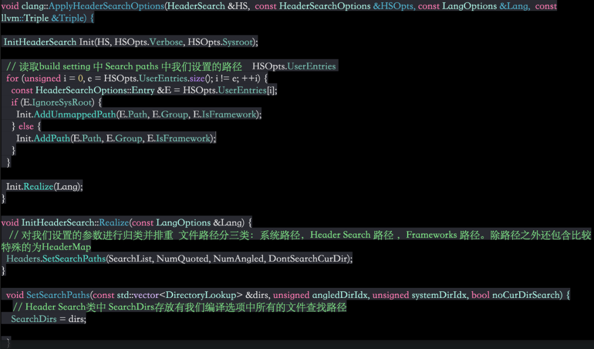Click the 'if (E.IgnoreSysRoot) {' line
The height and width of the screenshot is (349, 594).
(57, 103)
